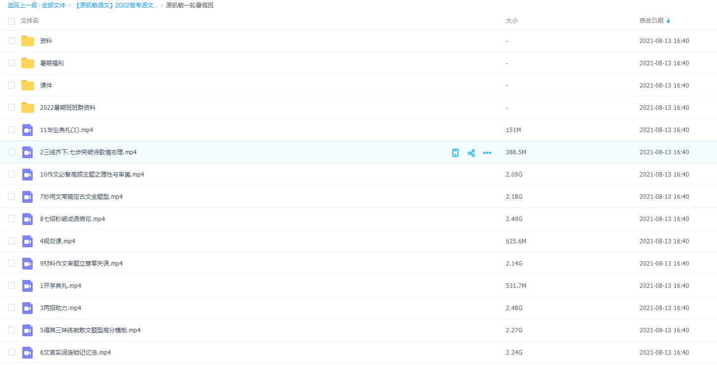Screen dimensions: 717x365
Task: Click the share icon on the highlighted row
Action: 471,153
